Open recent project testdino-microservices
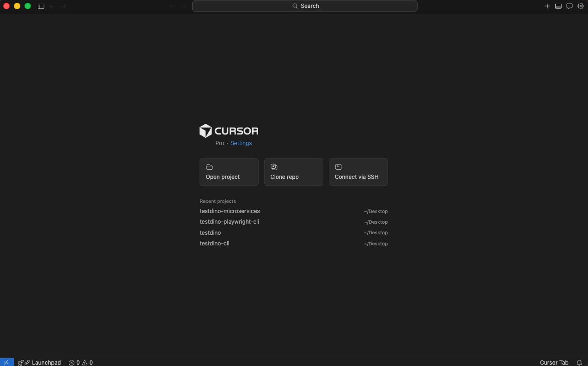Image resolution: width=588 pixels, height=366 pixels. (230, 211)
